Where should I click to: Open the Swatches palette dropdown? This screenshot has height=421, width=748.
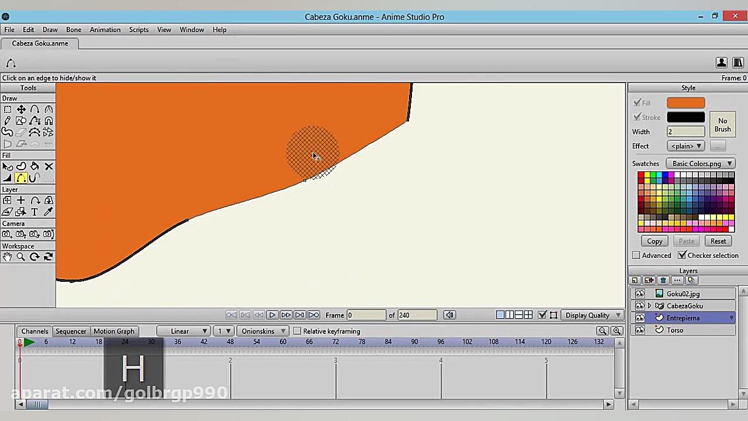coord(700,164)
